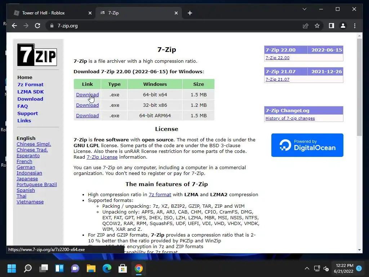Screen dimensions: 369x277
Task: Select the 7-Zip browser tab
Action: [139, 13]
